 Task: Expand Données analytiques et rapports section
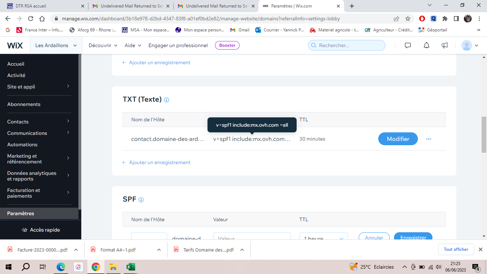point(39,176)
